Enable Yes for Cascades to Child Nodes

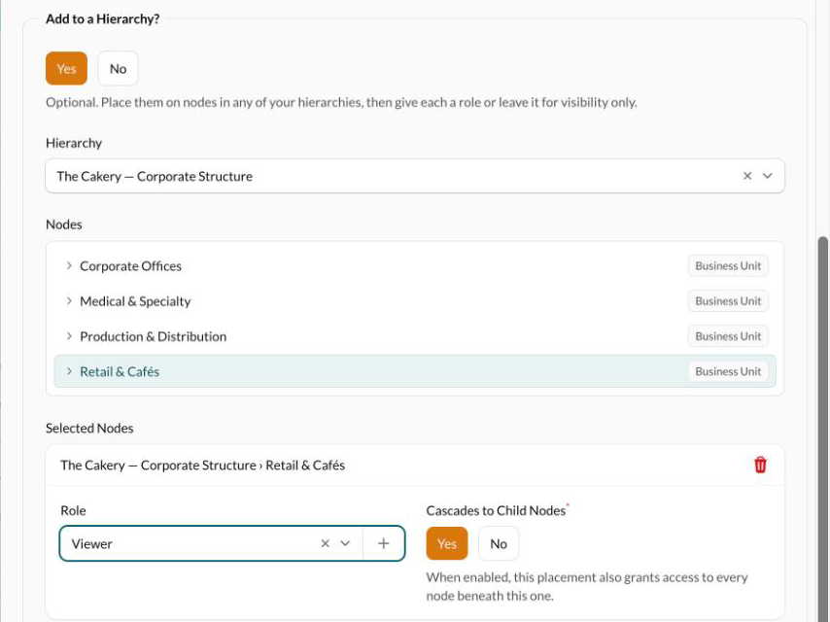click(x=447, y=543)
